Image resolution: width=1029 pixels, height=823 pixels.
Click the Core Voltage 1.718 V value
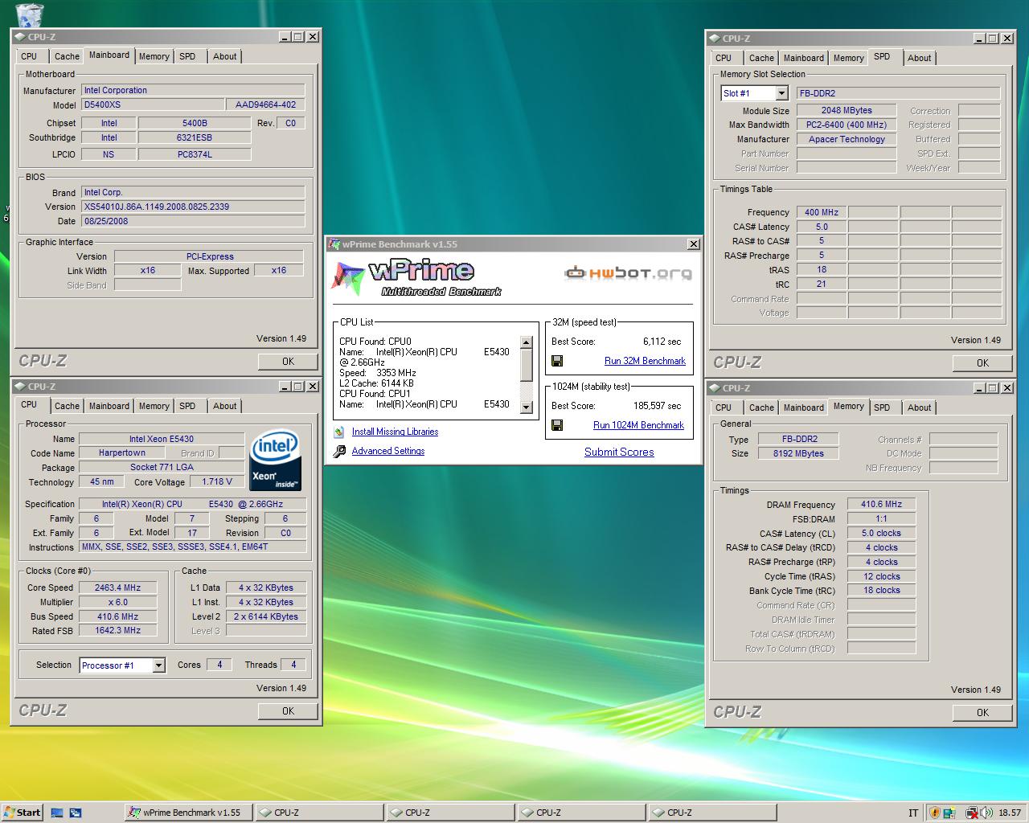click(x=217, y=481)
